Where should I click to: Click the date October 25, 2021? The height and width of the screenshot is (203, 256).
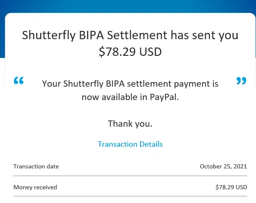click(223, 166)
